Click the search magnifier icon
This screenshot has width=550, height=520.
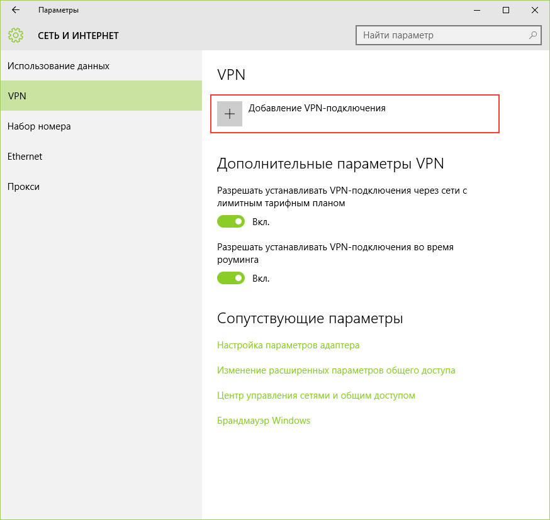pos(533,35)
